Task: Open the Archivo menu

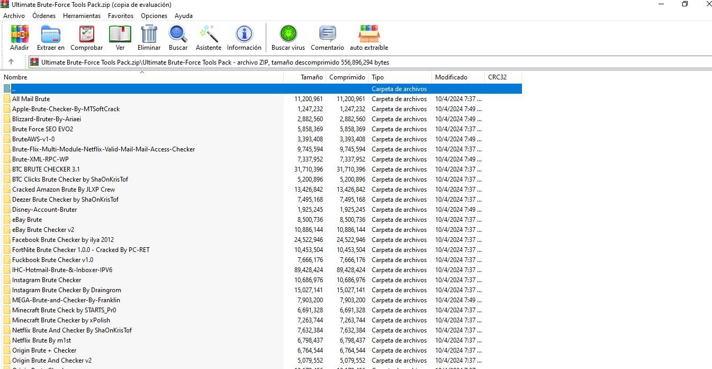Action: pyautogui.click(x=14, y=16)
